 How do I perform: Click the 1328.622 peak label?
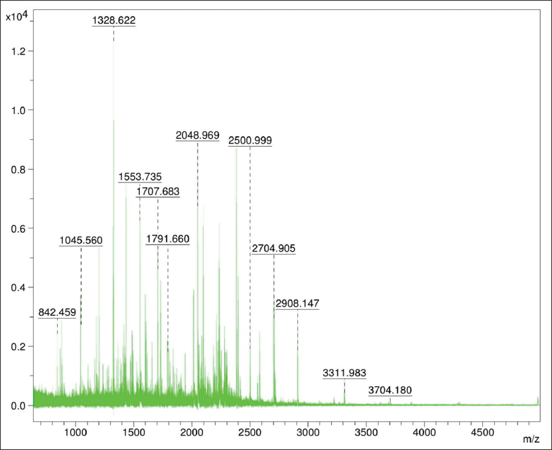point(113,21)
